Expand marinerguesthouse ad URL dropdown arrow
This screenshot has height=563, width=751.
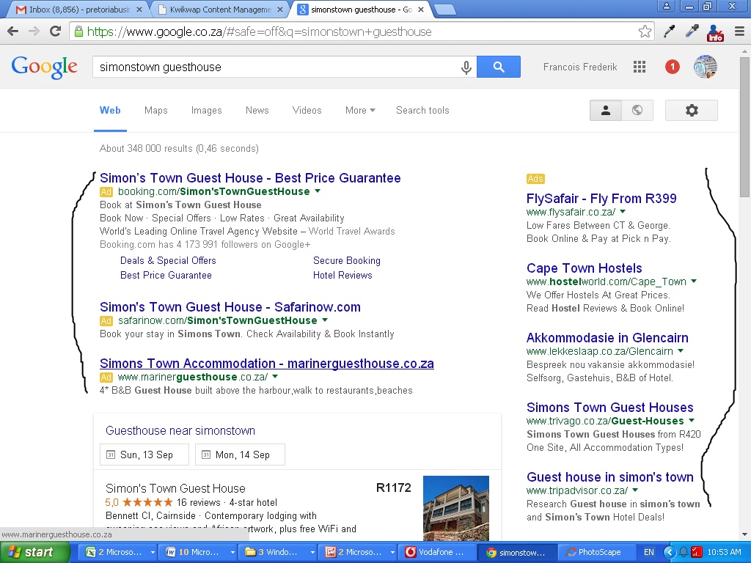point(275,377)
